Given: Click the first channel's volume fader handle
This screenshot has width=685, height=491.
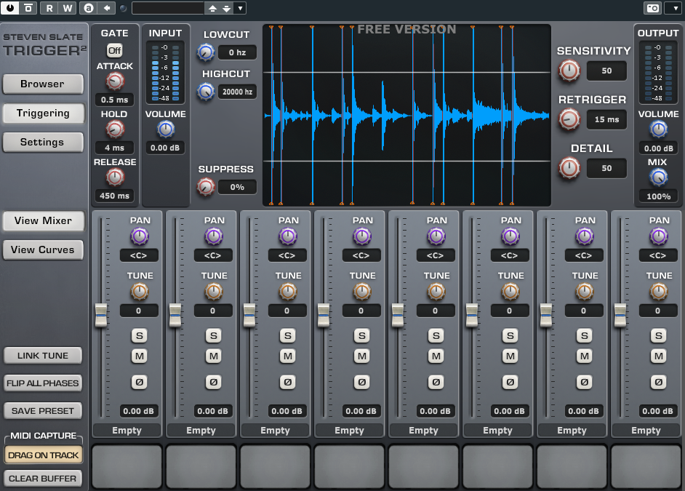Looking at the screenshot, I should (x=101, y=315).
